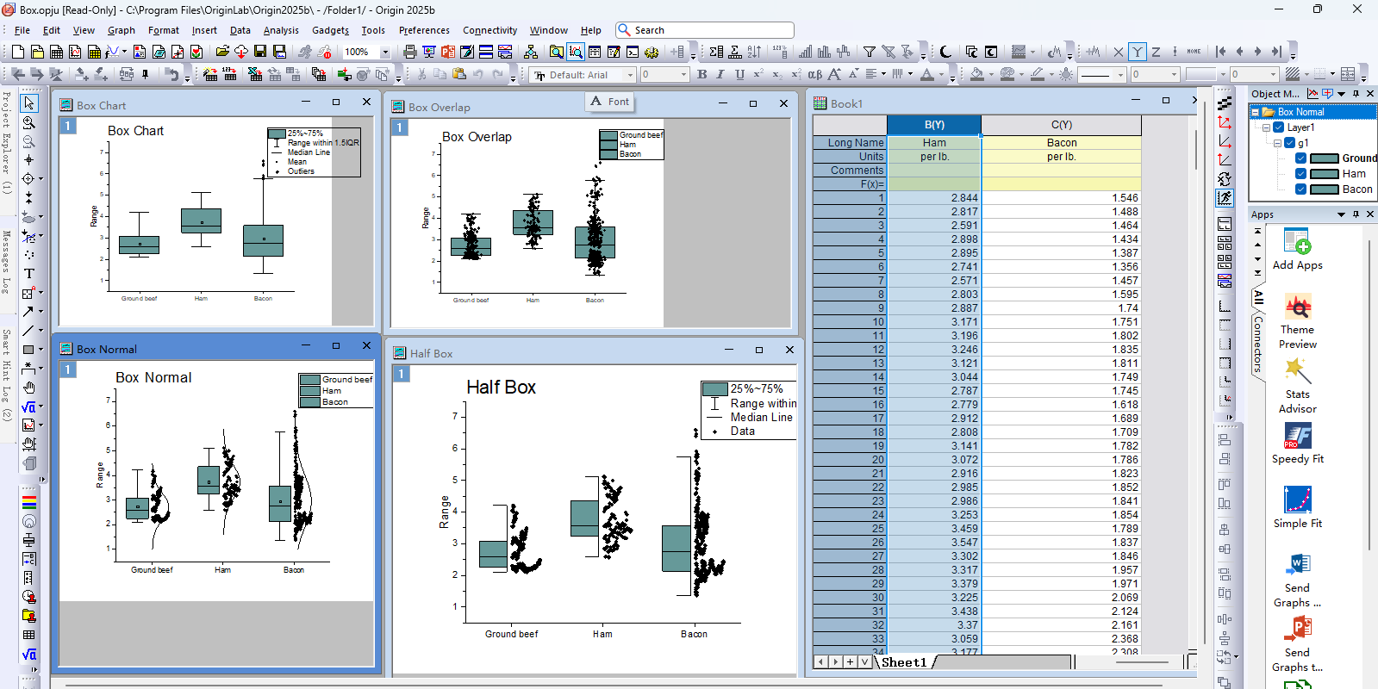This screenshot has height=689, width=1378.
Task: Select the Text tool in the left toolbar
Action: [28, 274]
